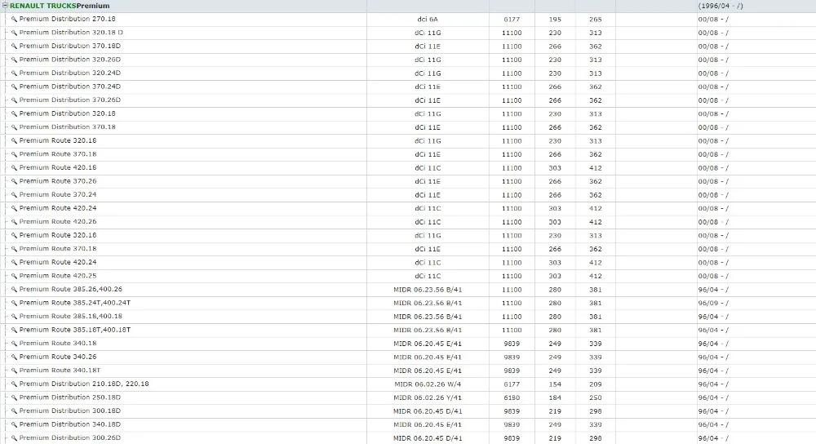This screenshot has height=444, width=816.
Task: Select 'MIDR 06.02.26 Y/41' engine cell
Action: click(x=428, y=398)
